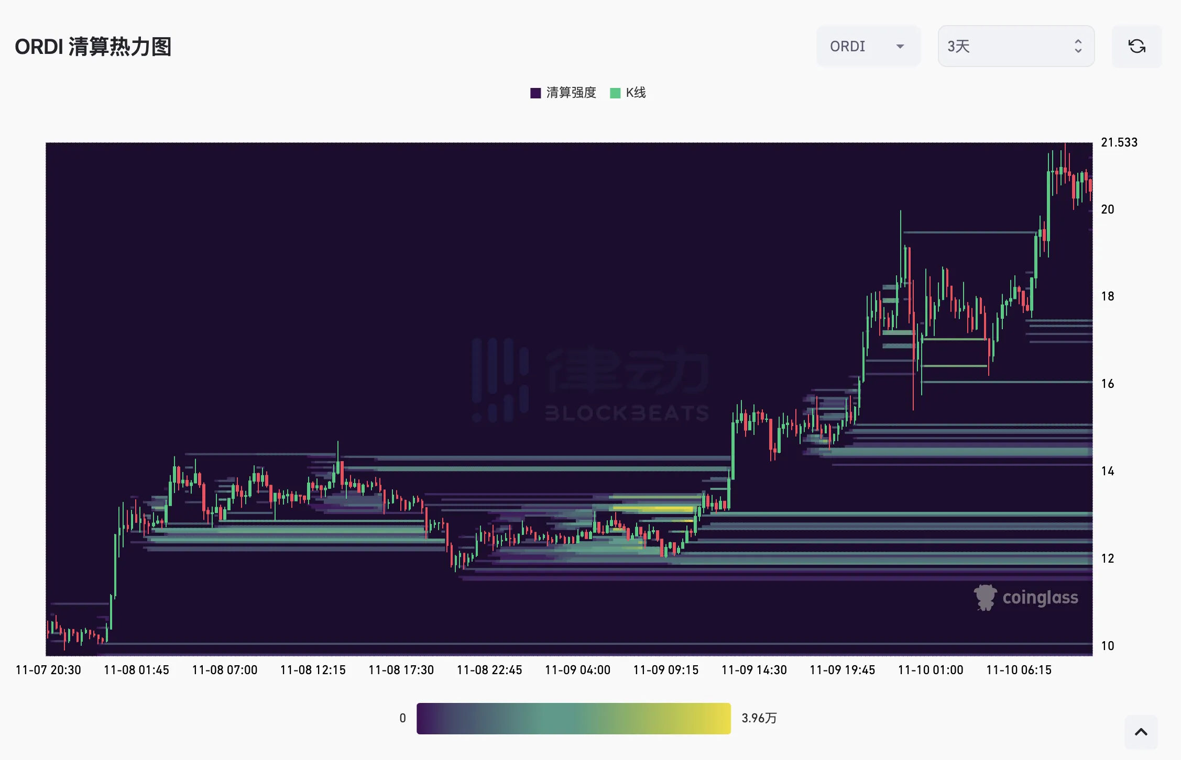
Task: Toggle the K线 series legend label
Action: pyautogui.click(x=636, y=93)
